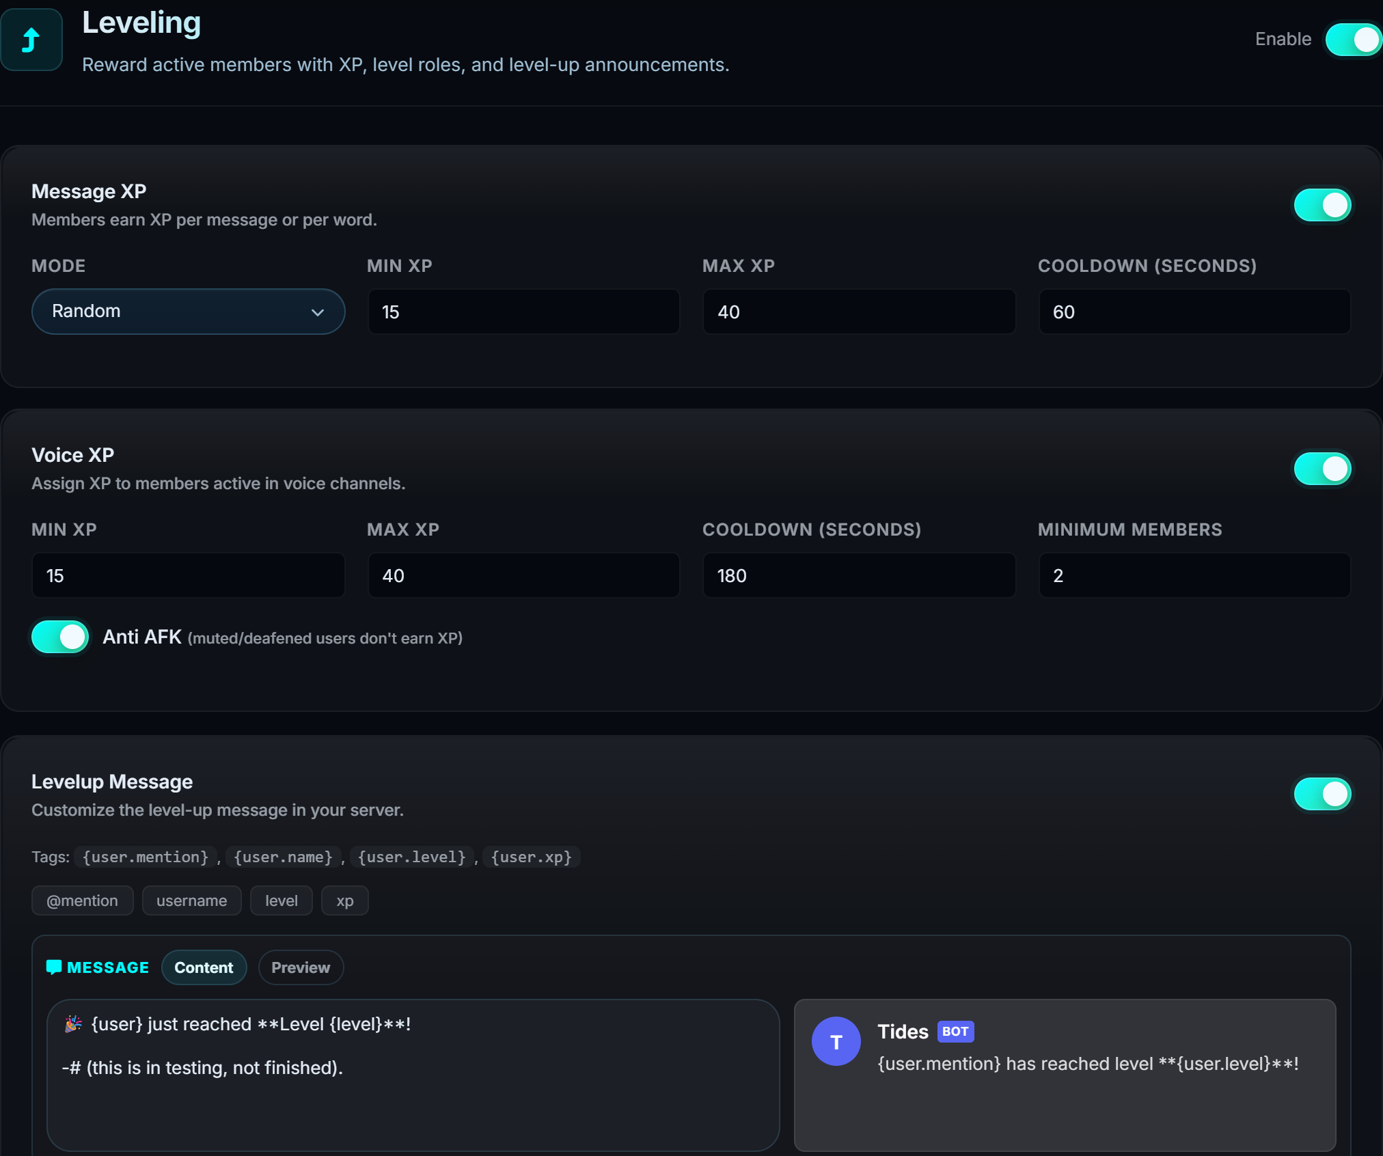1383x1156 pixels.
Task: Click the preview message text for Tides
Action: pyautogui.click(x=1088, y=1064)
